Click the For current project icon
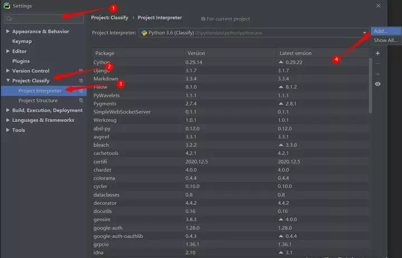Screen dimensions: 402x258 [x=203, y=19]
